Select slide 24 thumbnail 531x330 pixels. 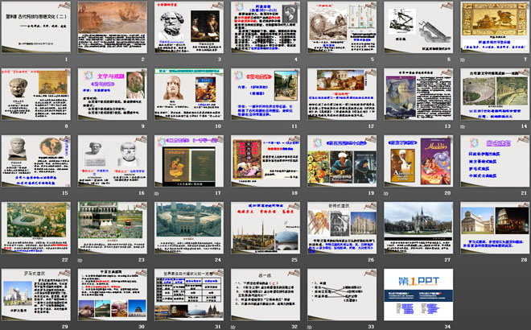click(x=189, y=228)
